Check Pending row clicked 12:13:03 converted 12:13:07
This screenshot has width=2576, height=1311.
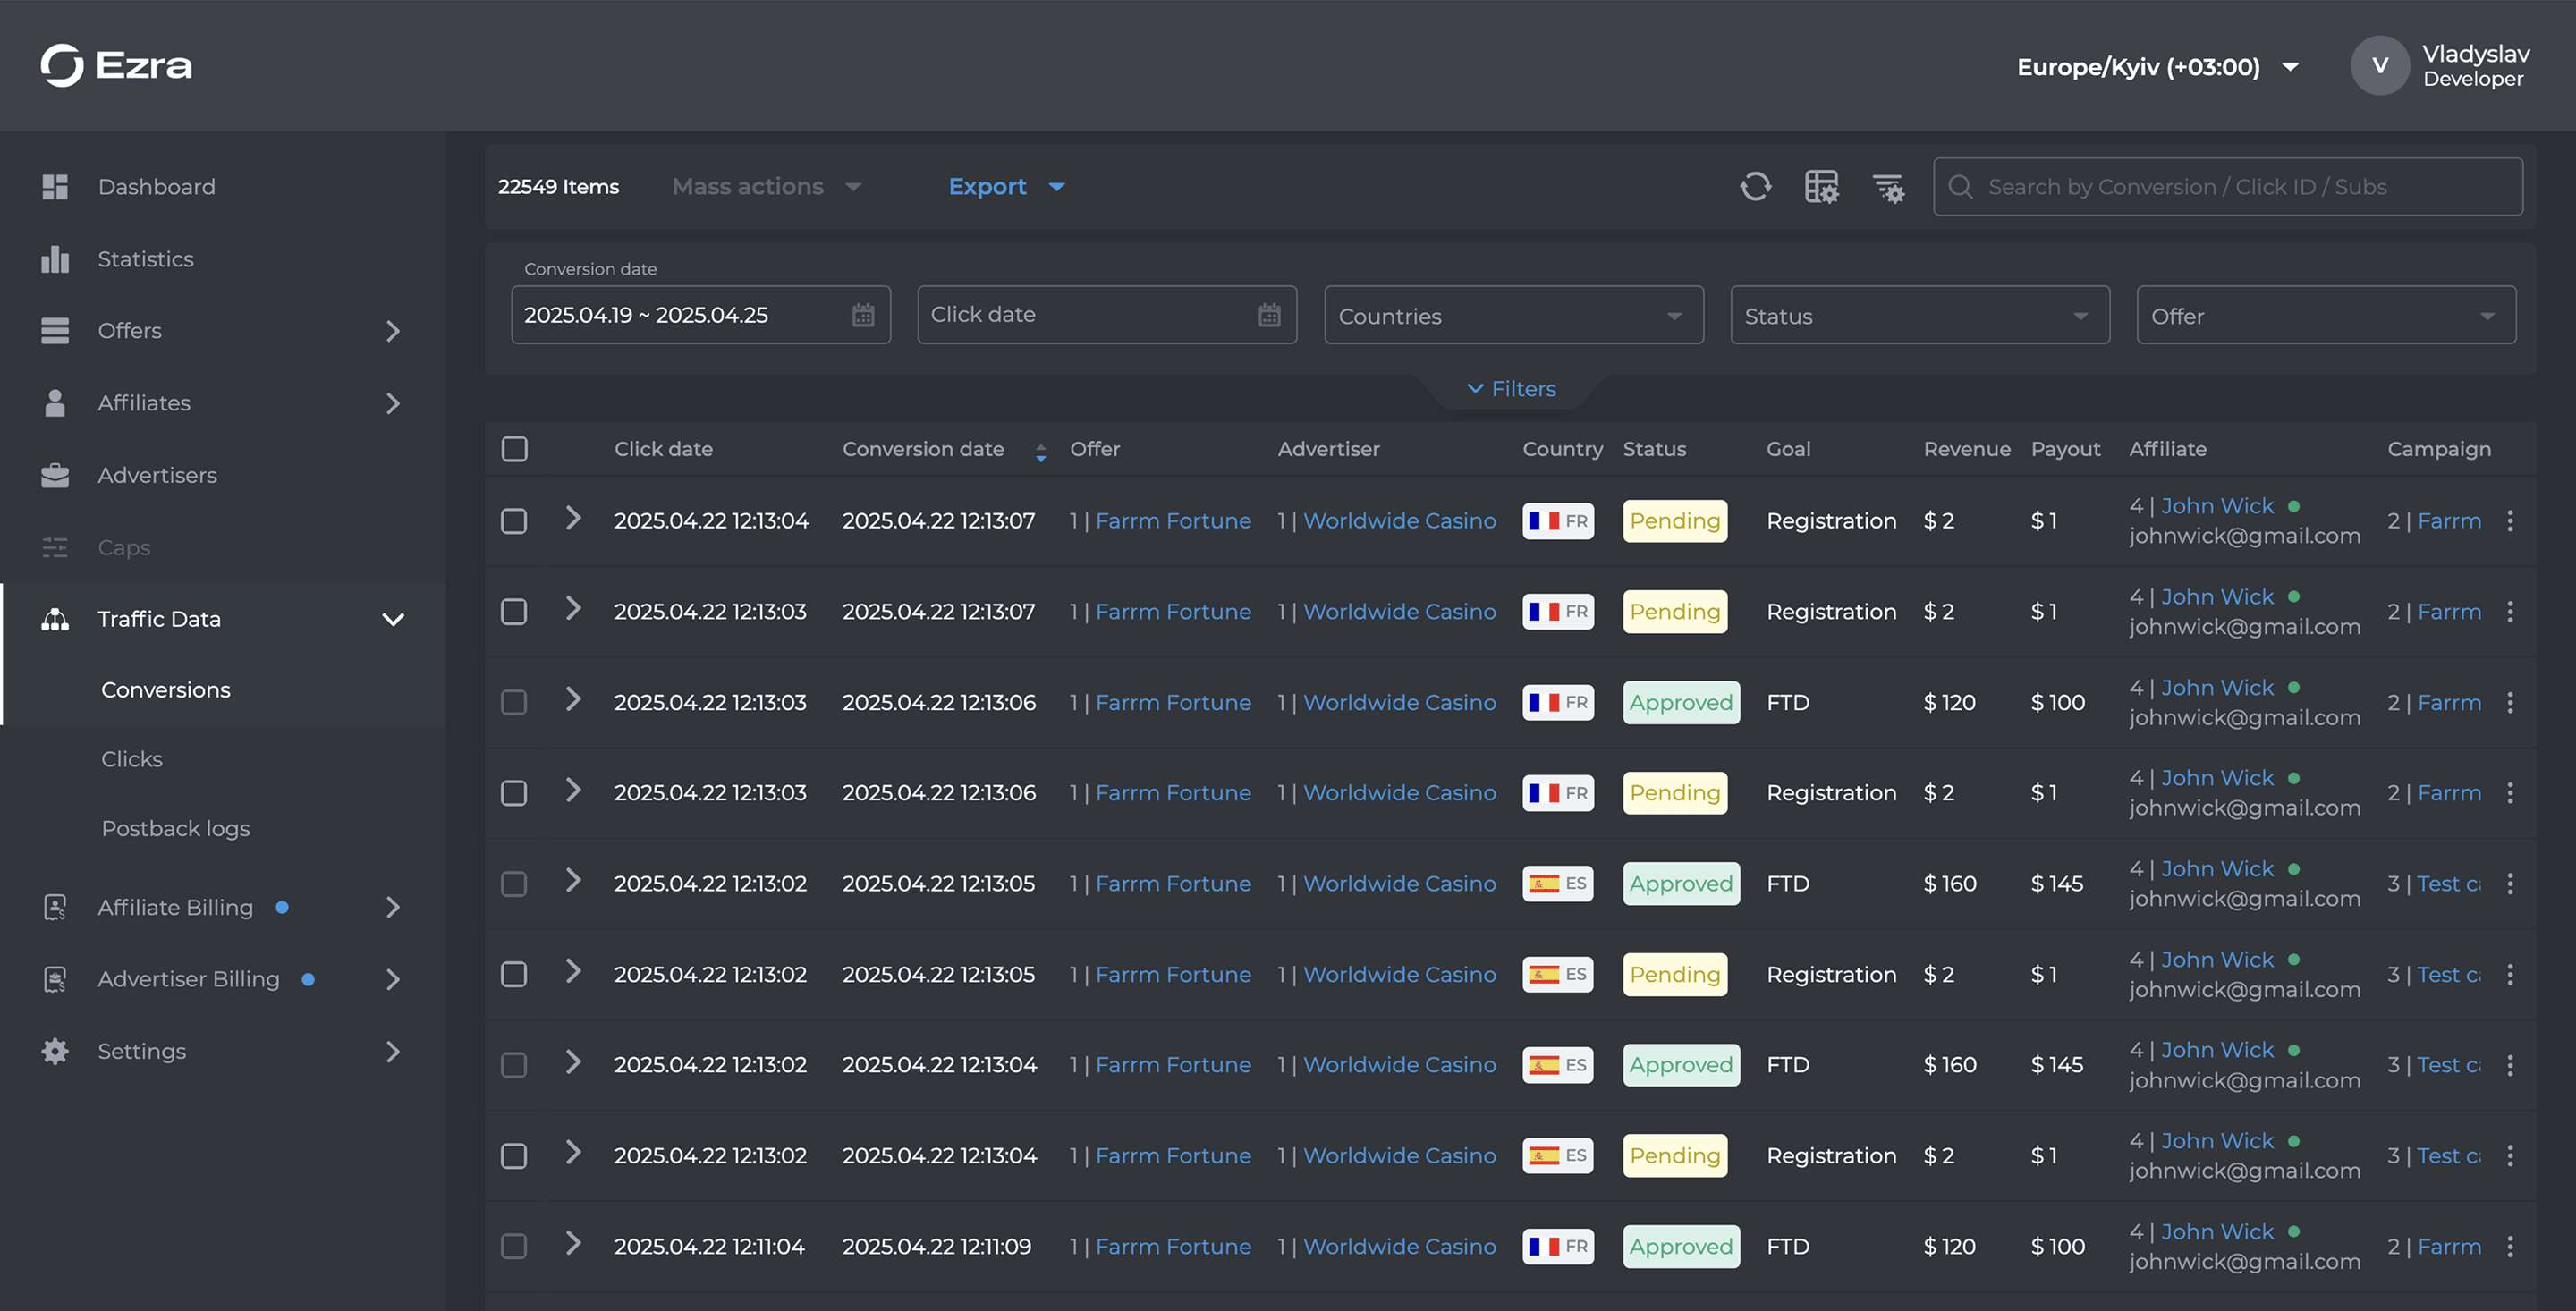point(514,612)
